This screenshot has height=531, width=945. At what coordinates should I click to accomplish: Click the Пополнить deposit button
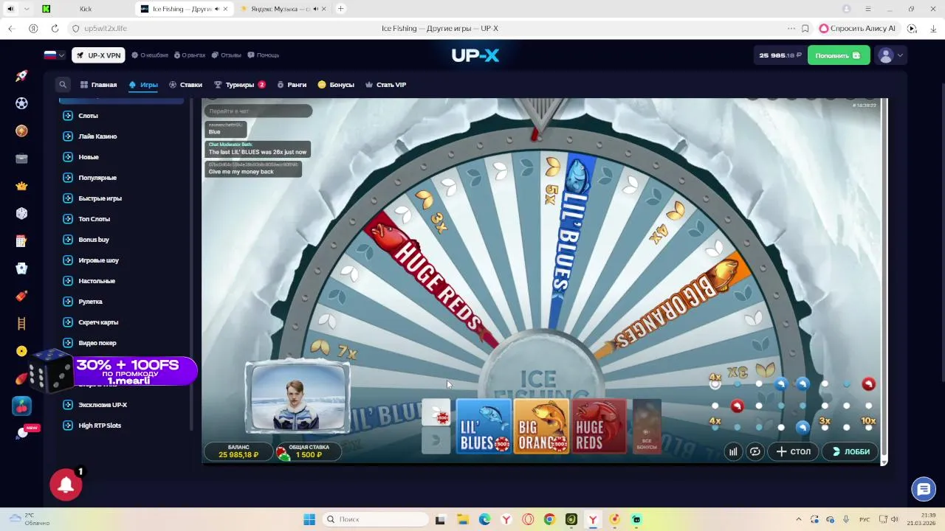pos(839,55)
